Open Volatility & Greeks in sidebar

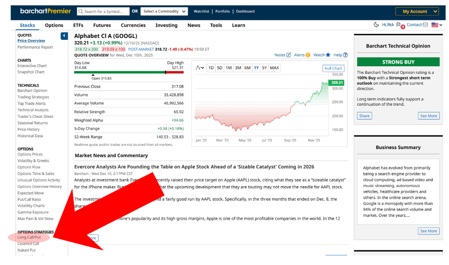tap(33, 161)
